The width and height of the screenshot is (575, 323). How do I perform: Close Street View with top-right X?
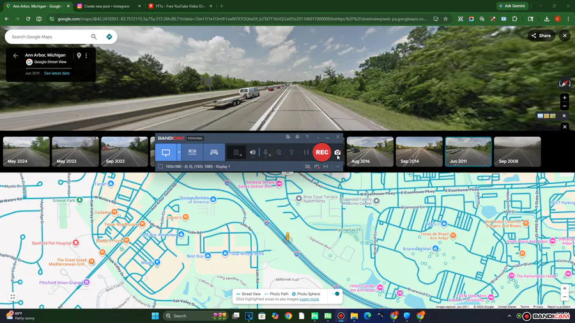click(x=565, y=36)
